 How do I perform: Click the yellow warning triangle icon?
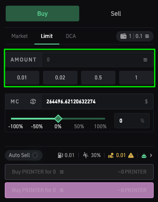(131, 155)
